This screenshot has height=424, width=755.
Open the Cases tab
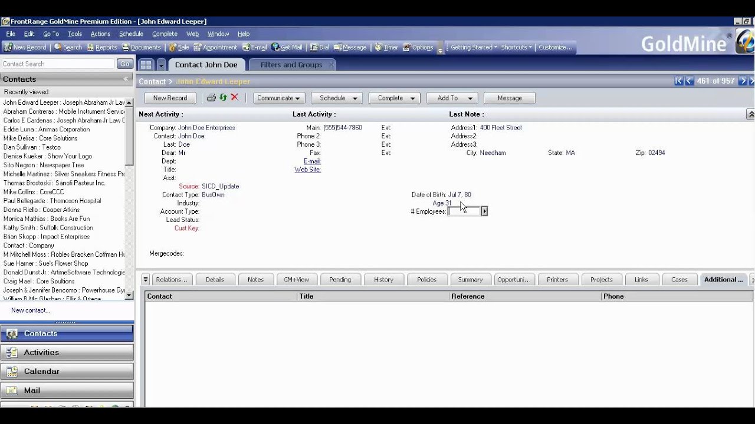tap(679, 280)
